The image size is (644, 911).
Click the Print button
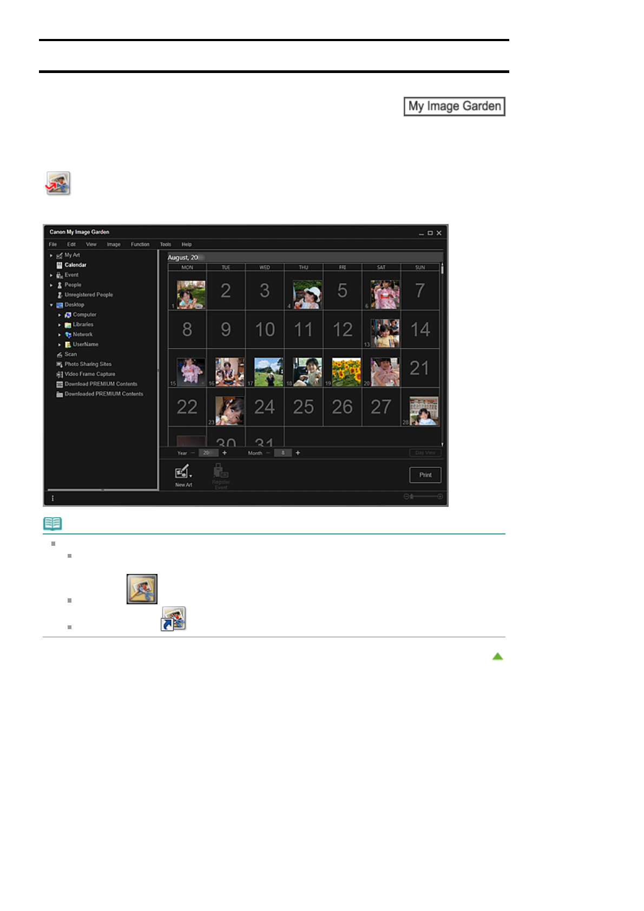(425, 475)
